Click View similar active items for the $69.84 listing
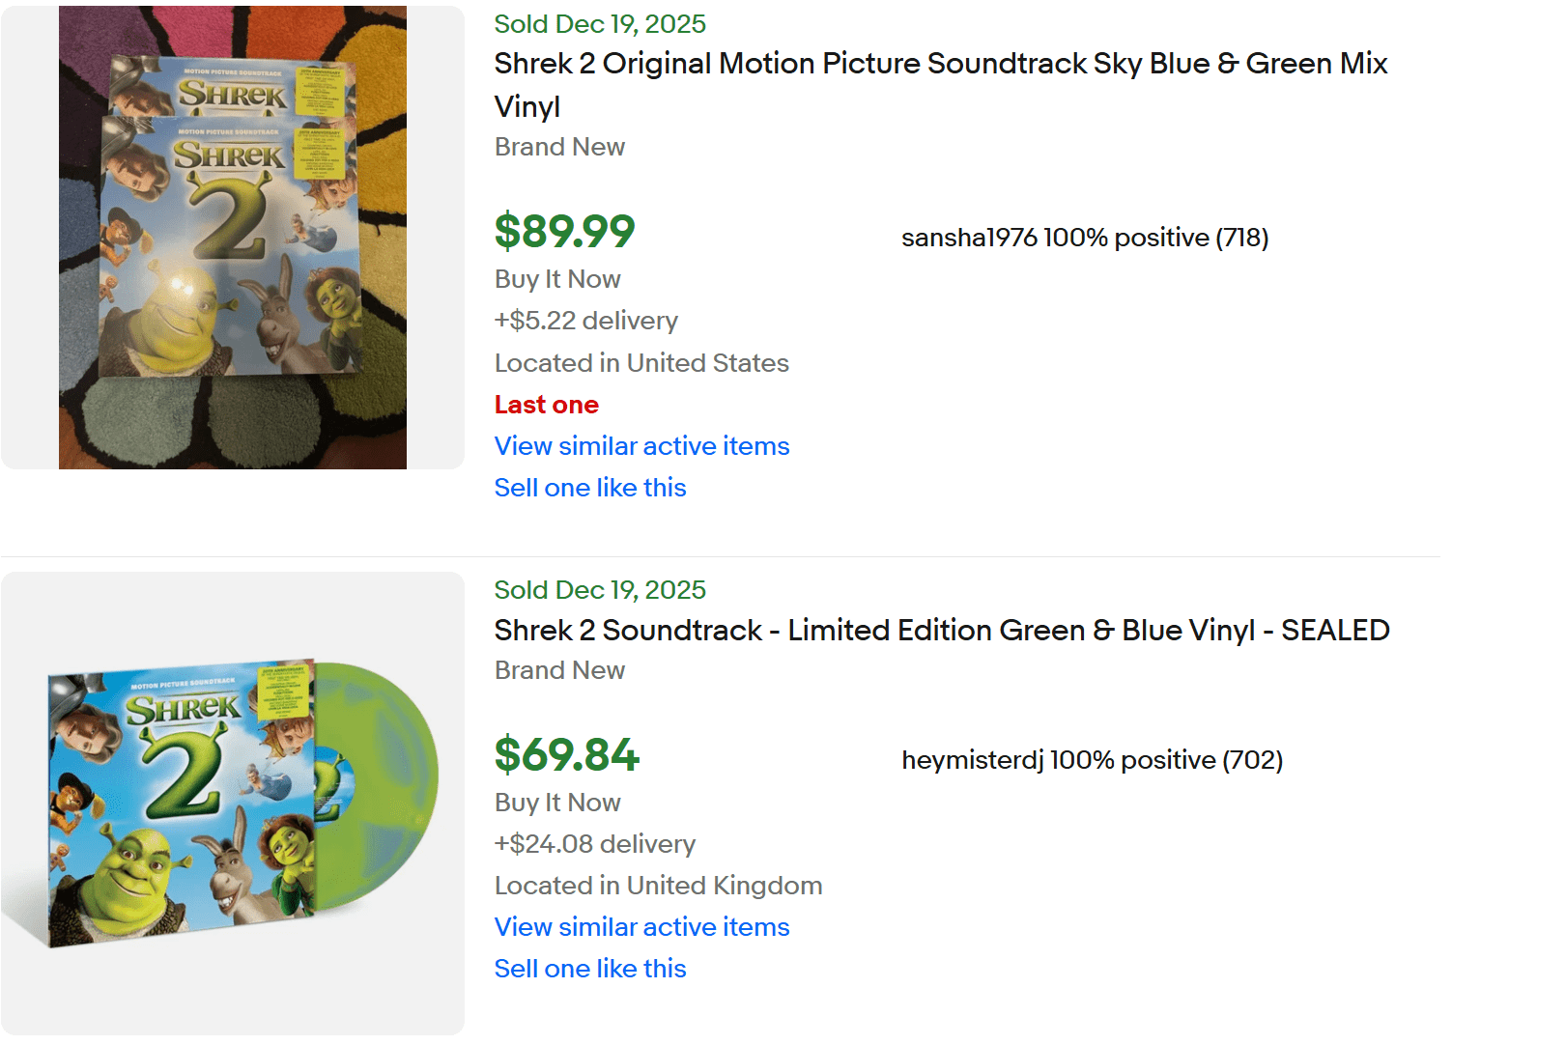 click(x=641, y=927)
